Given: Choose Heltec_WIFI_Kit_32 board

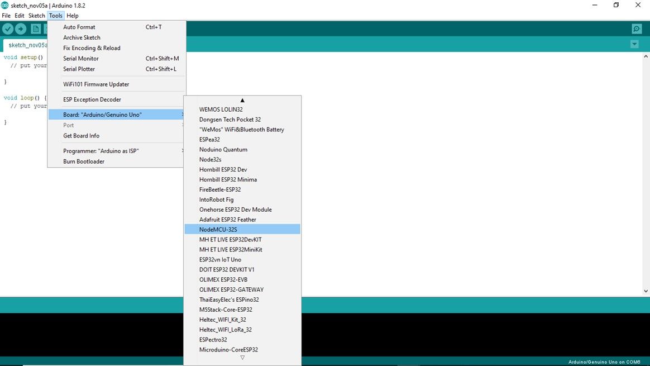Looking at the screenshot, I should click(x=242, y=320).
